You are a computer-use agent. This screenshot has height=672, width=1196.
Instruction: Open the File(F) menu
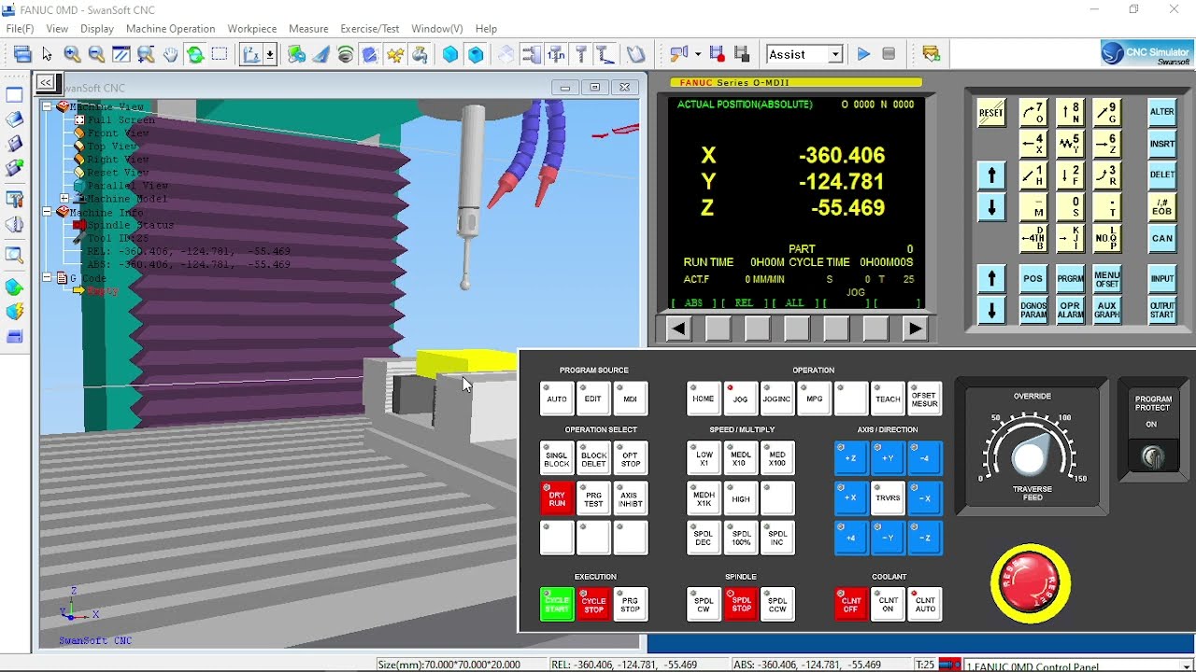point(20,29)
